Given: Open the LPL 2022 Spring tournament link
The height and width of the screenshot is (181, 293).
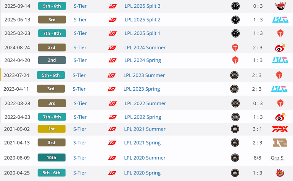Looking at the screenshot, I should coord(143,117).
